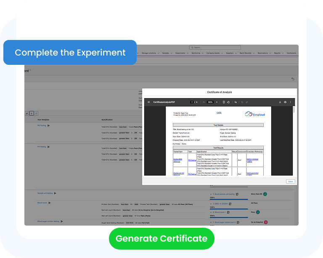Zoom out the certificate PDF with minus

[204, 102]
